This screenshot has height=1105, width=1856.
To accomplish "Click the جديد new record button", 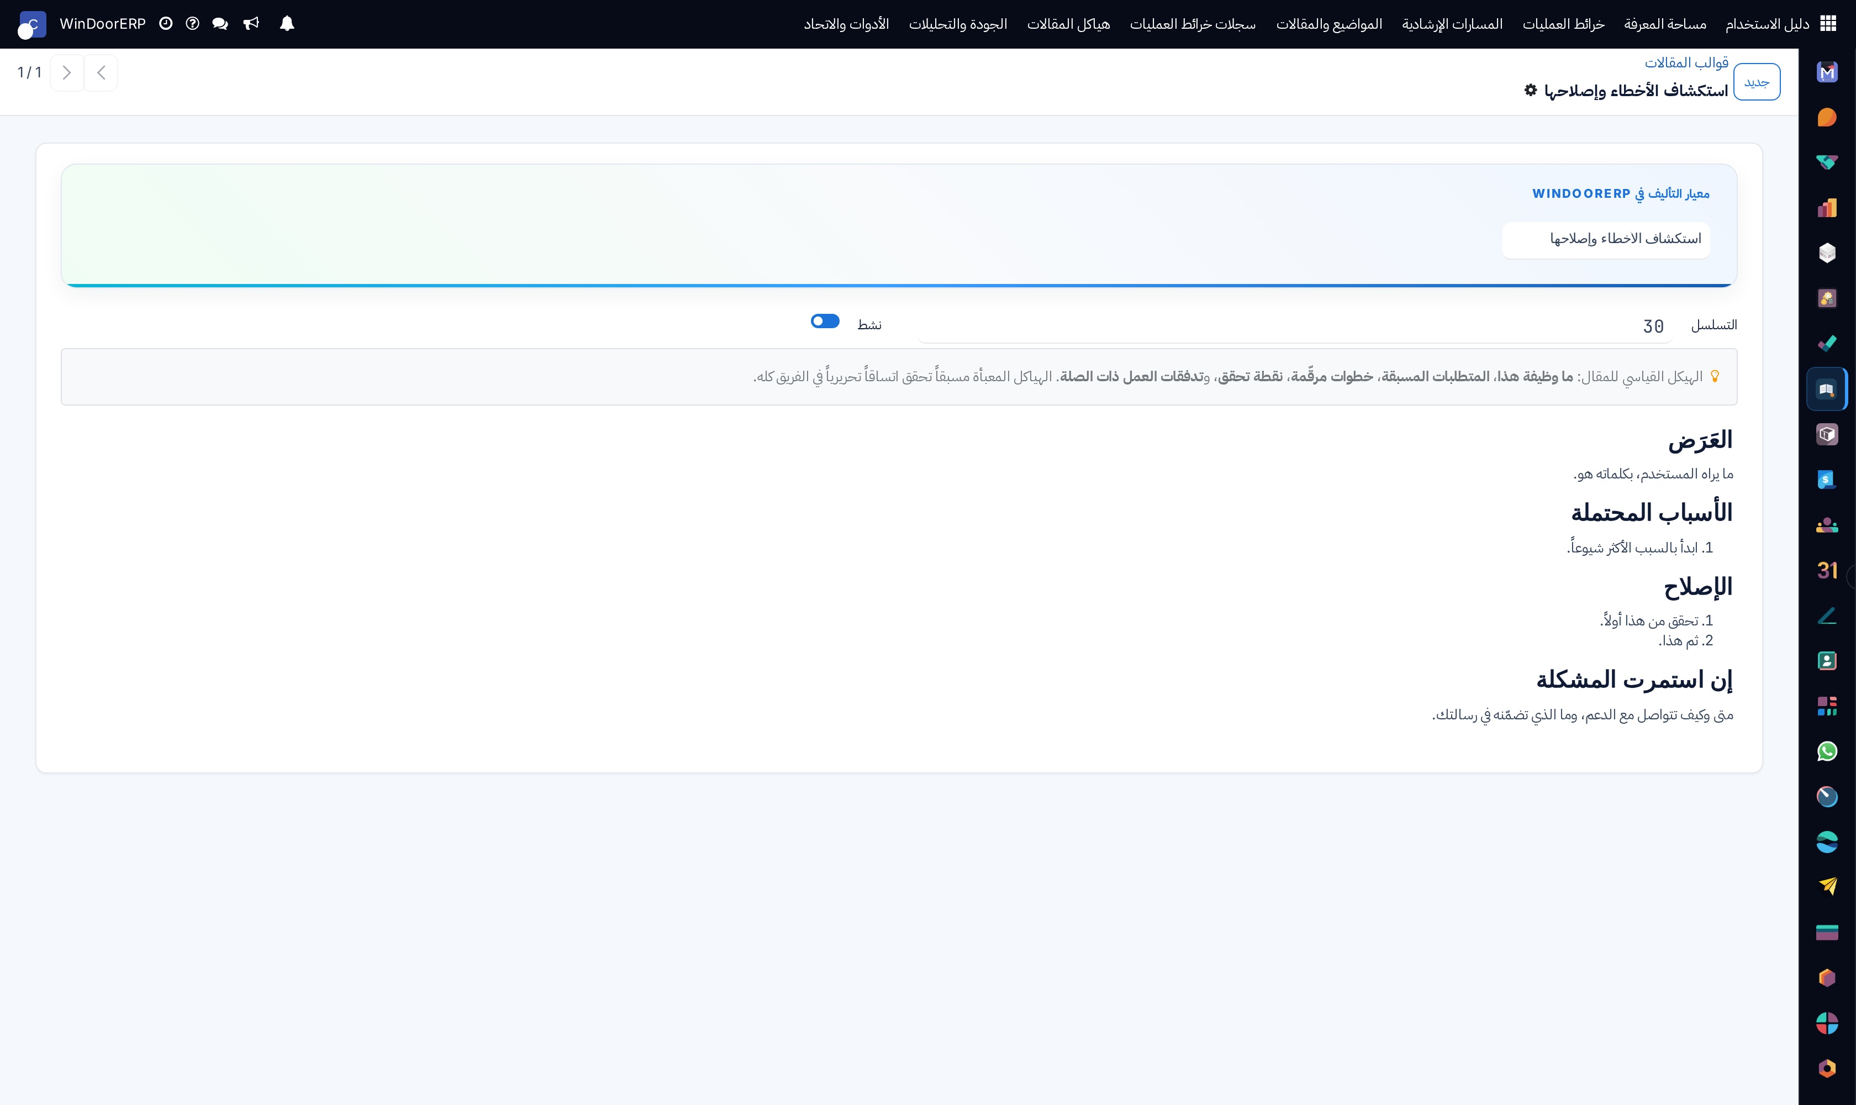I will 1756,82.
